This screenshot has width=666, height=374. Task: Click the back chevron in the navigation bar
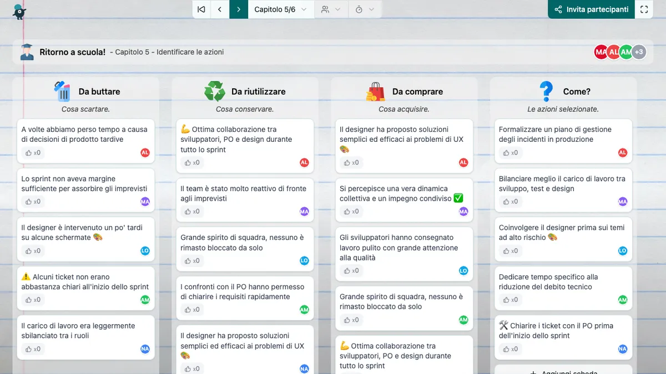tap(220, 9)
